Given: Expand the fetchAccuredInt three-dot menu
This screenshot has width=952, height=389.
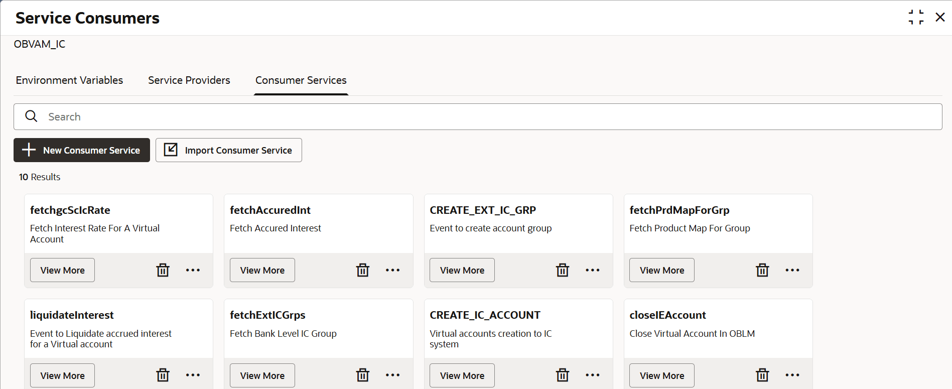Looking at the screenshot, I should click(392, 270).
